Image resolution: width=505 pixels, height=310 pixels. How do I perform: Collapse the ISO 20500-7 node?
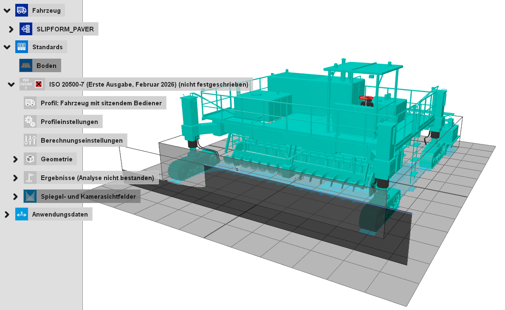tap(11, 85)
